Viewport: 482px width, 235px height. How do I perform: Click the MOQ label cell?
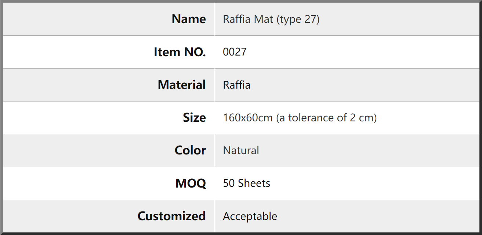point(109,183)
